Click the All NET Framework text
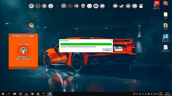The width and height of the screenshot is (172, 96). [23, 59]
